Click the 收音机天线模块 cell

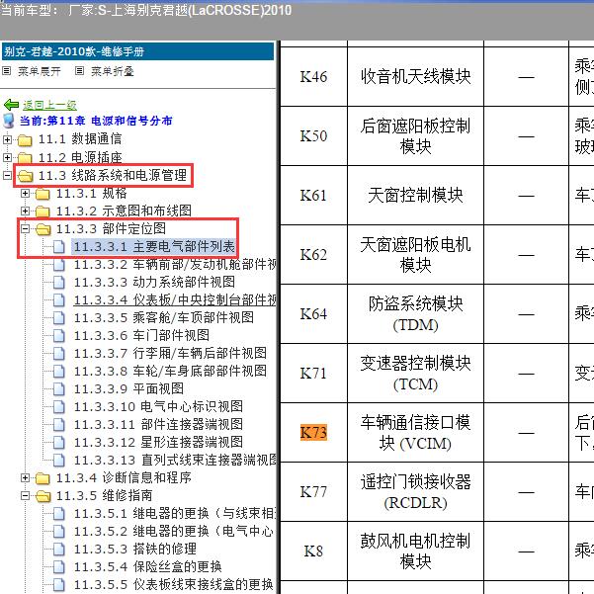coord(415,77)
